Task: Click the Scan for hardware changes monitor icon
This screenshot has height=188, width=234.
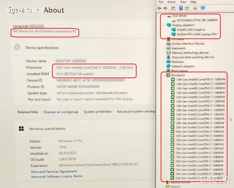Action: pyautogui.click(x=203, y=8)
